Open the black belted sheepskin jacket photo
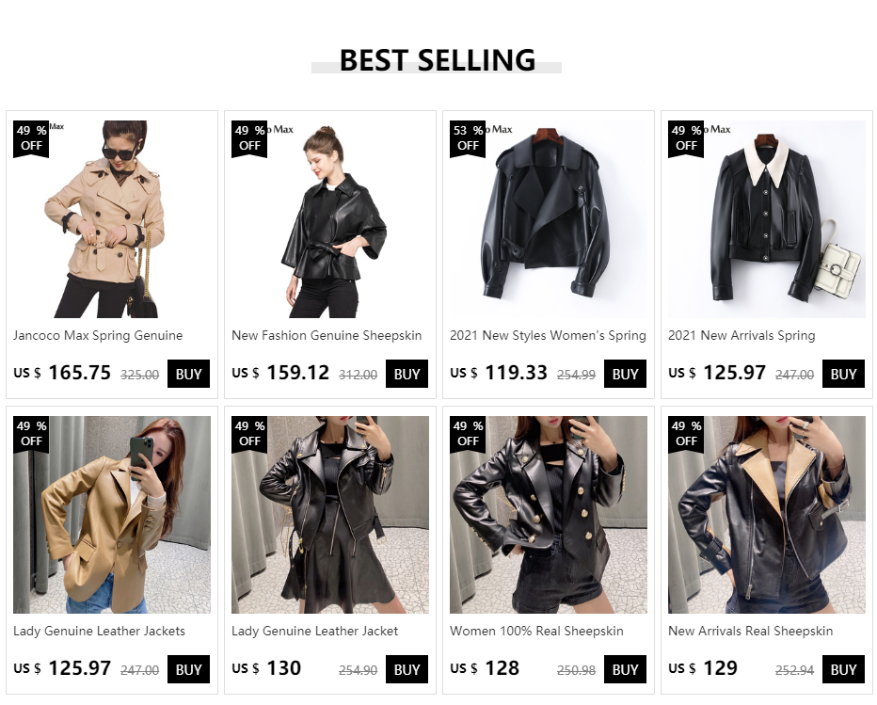The width and height of the screenshot is (877, 705). pyautogui.click(x=330, y=219)
